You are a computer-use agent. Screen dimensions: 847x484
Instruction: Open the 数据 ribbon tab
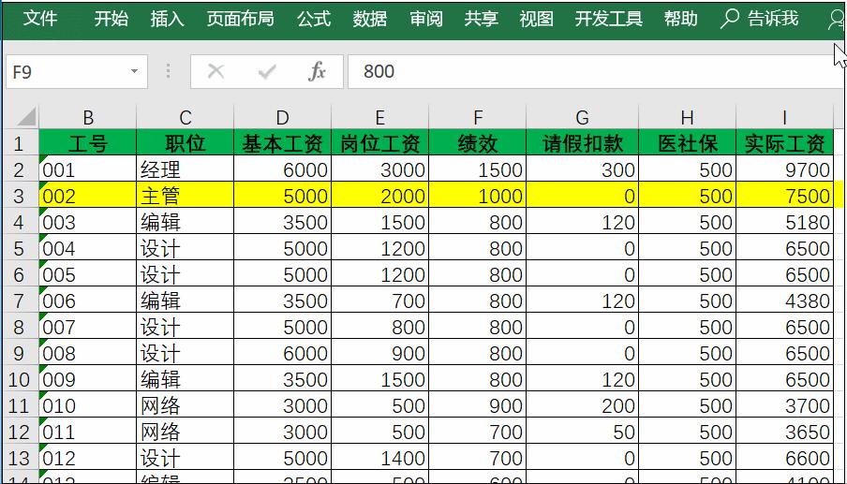coord(370,19)
